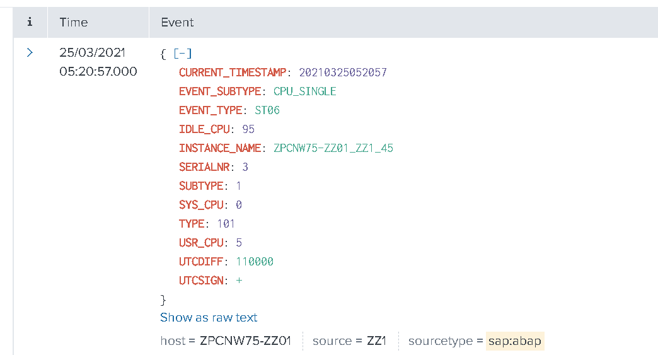
Task: Click the highlighted sourcetype sap:abap value
Action: [514, 341]
